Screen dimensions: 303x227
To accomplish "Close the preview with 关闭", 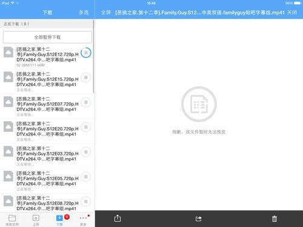I will pyautogui.click(x=292, y=13).
